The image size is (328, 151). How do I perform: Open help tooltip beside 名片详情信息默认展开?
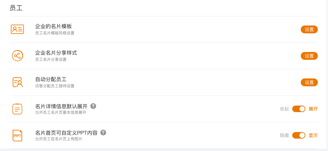pos(93,106)
